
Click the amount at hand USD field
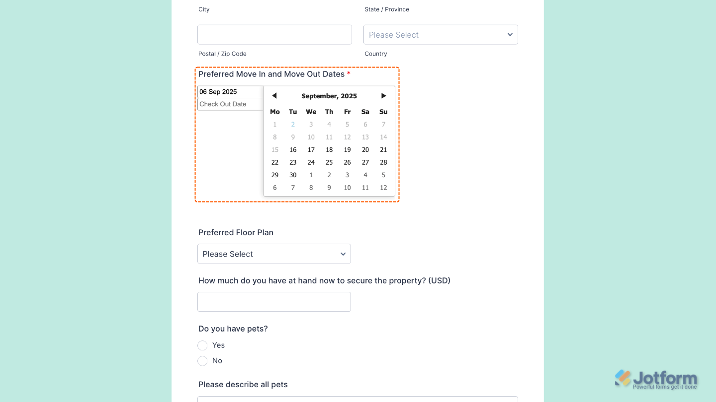tap(274, 302)
